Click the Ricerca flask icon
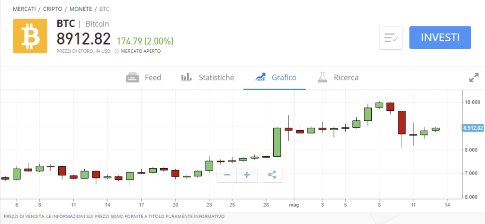 (x=322, y=77)
